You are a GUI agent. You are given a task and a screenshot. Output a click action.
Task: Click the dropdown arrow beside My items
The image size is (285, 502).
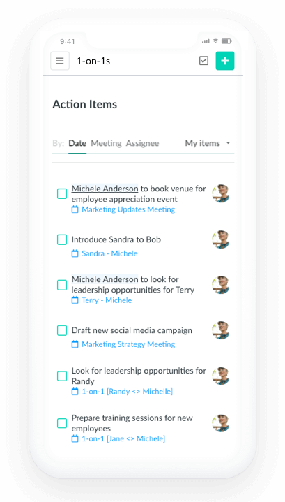(x=228, y=143)
